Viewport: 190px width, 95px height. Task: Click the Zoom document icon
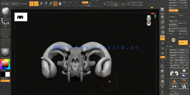pyautogui.click(x=162, y=22)
